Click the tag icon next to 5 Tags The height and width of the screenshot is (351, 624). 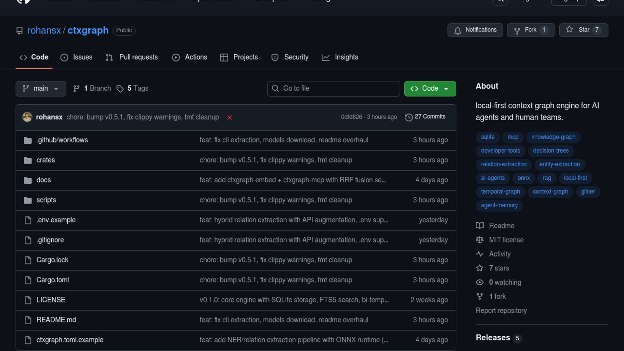(120, 89)
